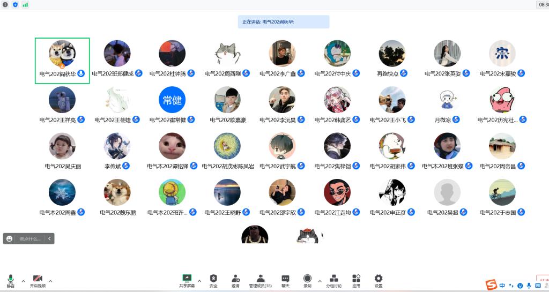The height and width of the screenshot is (292, 549).
Task: Expand audio options arrow next to 静音
Action: 23,281
